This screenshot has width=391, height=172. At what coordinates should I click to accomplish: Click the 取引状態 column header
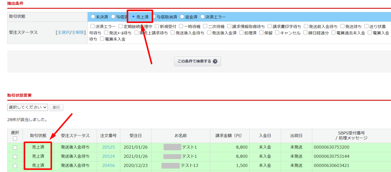[38, 136]
